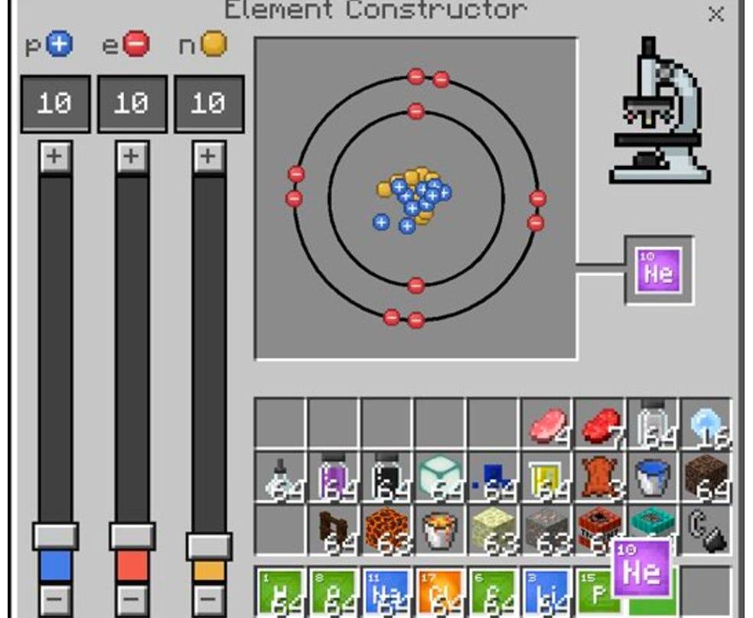The image size is (753, 618).
Task: Increase electron count with plus button
Action: pyautogui.click(x=132, y=158)
